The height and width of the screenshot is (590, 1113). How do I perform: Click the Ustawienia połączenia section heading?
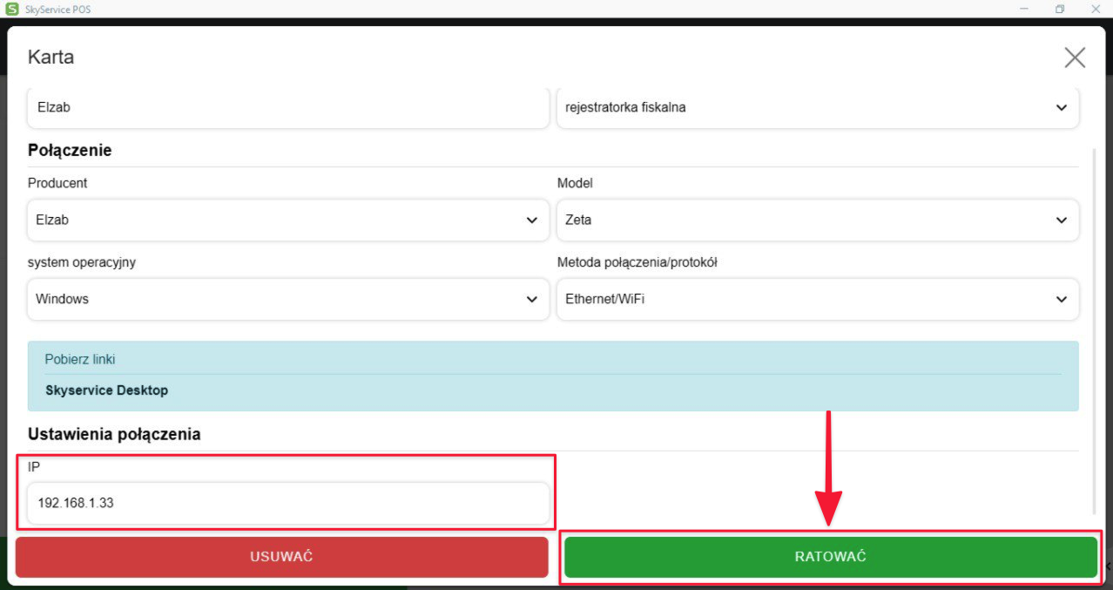114,434
